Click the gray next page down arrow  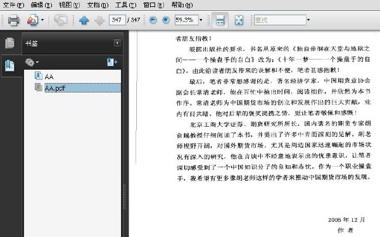(x=99, y=20)
